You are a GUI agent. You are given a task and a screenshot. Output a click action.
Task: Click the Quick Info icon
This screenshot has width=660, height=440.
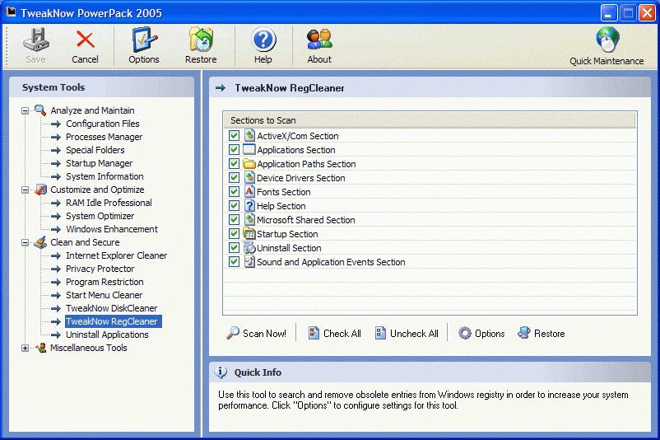221,372
